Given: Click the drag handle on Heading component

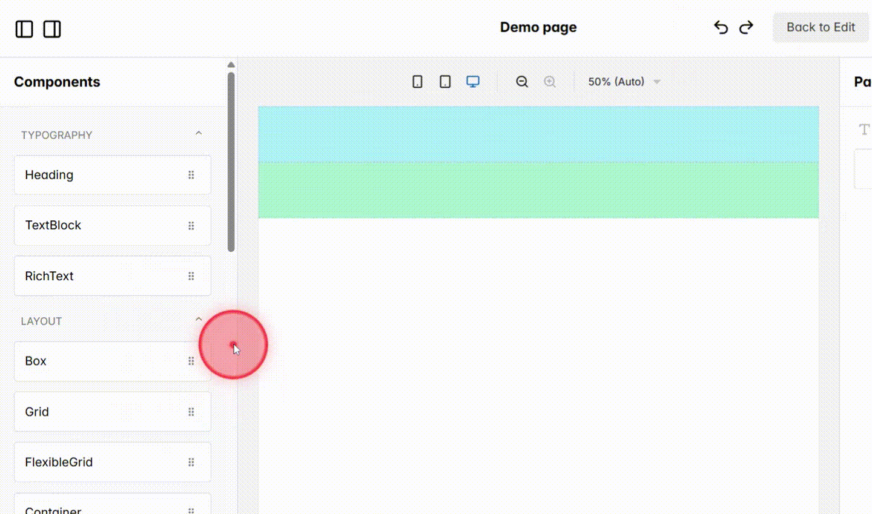Looking at the screenshot, I should (x=190, y=174).
